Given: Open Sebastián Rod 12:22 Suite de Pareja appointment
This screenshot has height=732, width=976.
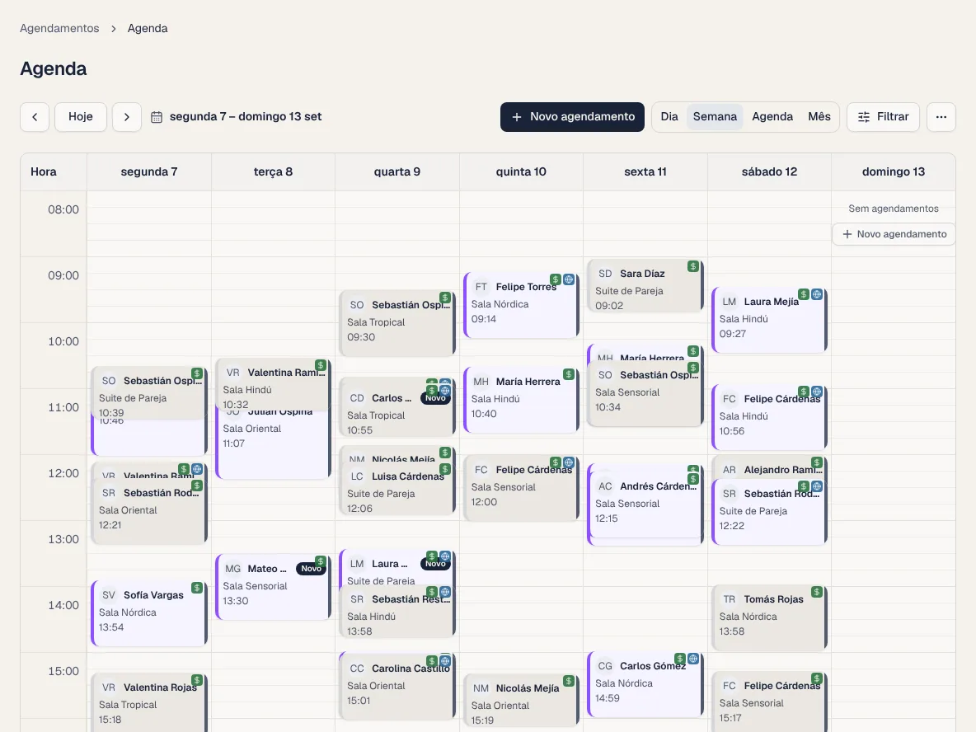Looking at the screenshot, I should (x=769, y=512).
